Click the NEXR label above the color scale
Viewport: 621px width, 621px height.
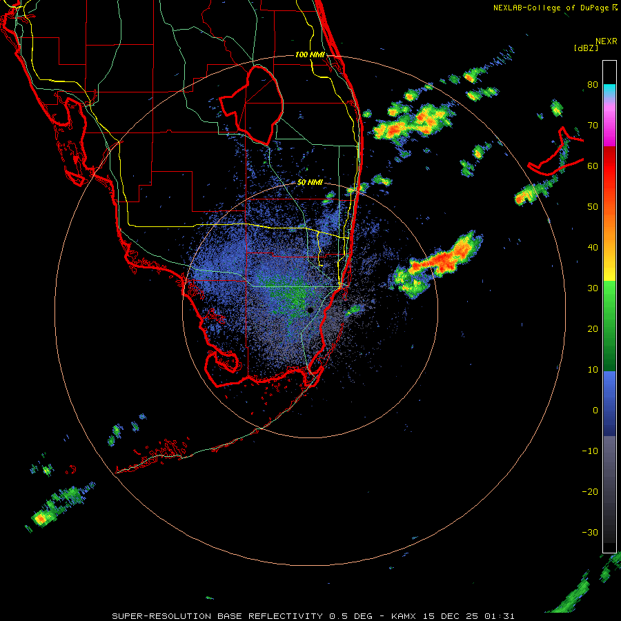coord(606,41)
